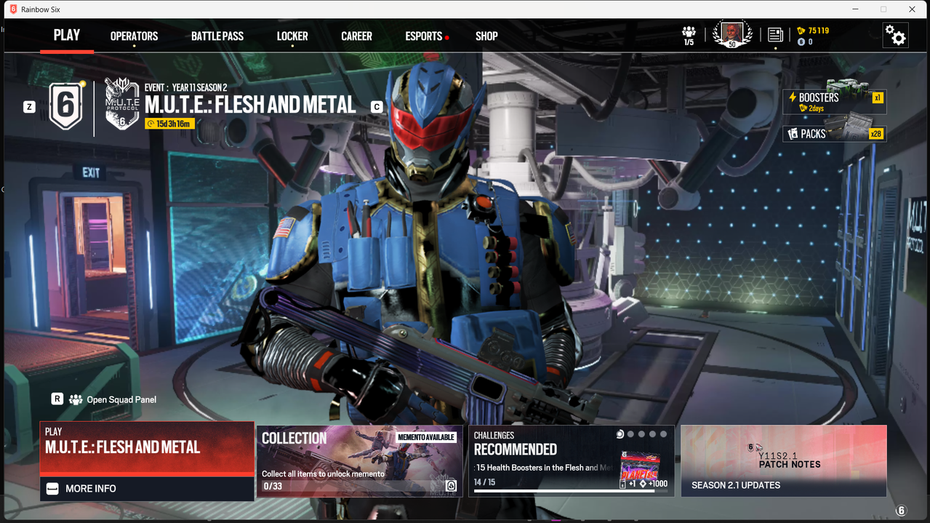
Task: Open the news feed newspaper icon
Action: tap(774, 35)
